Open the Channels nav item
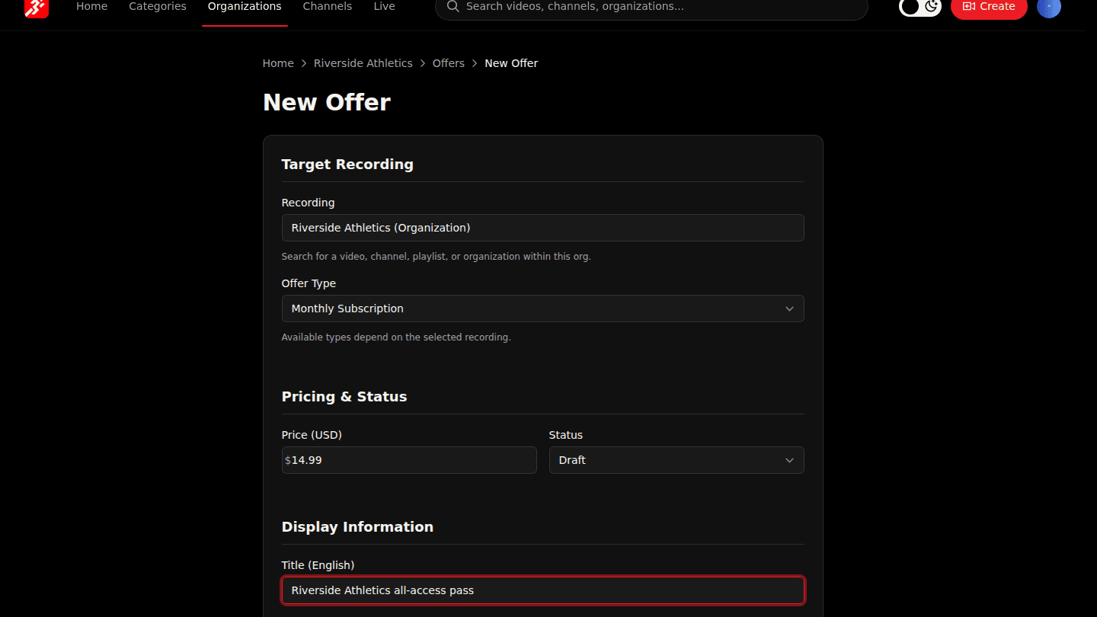The height and width of the screenshot is (617, 1097). [x=328, y=6]
